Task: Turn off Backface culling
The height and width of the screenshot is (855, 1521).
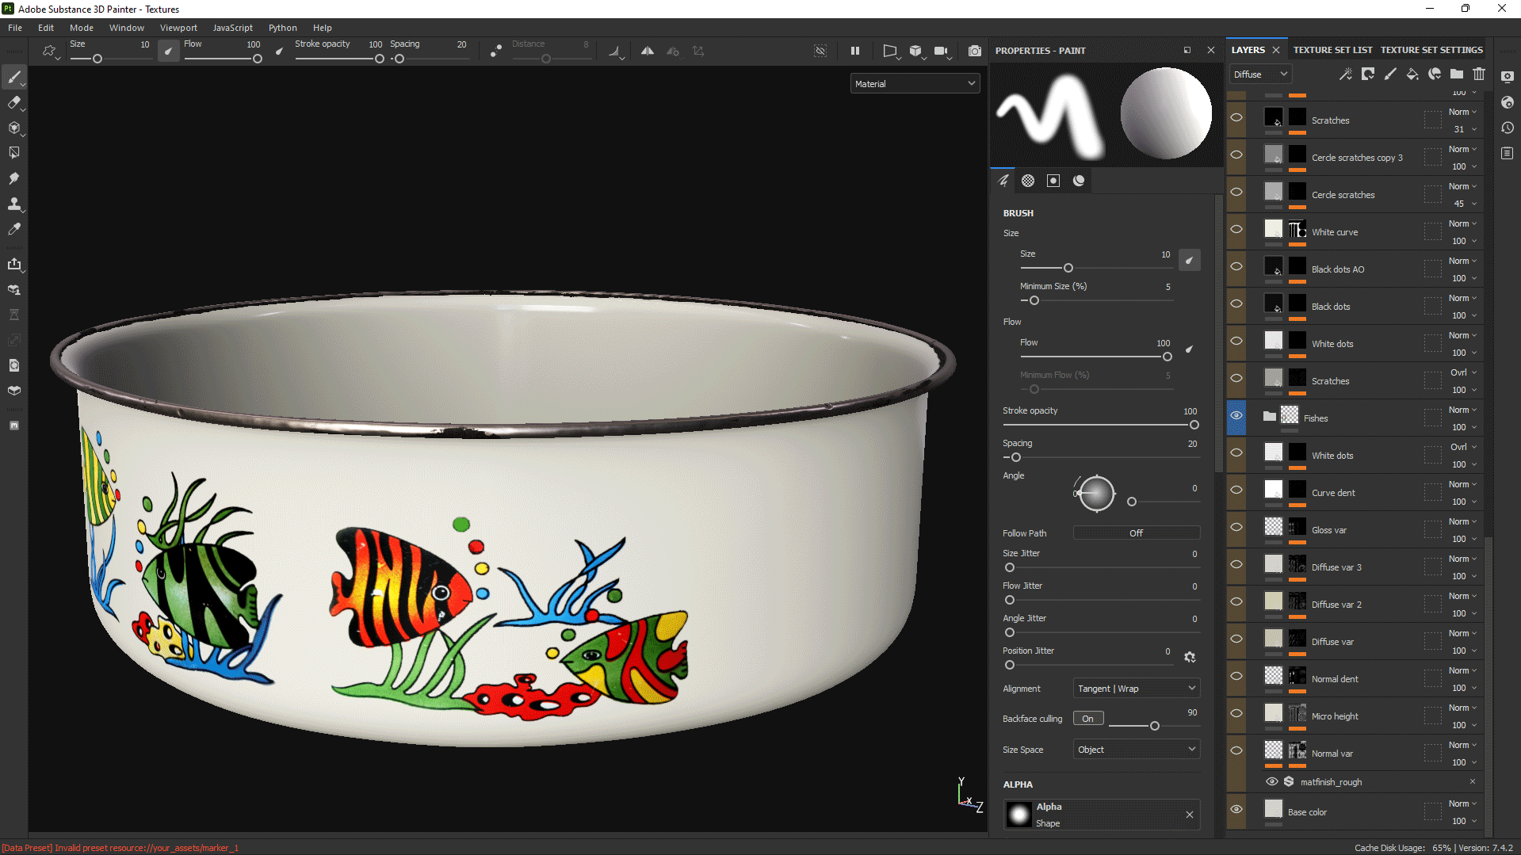Action: pos(1087,719)
